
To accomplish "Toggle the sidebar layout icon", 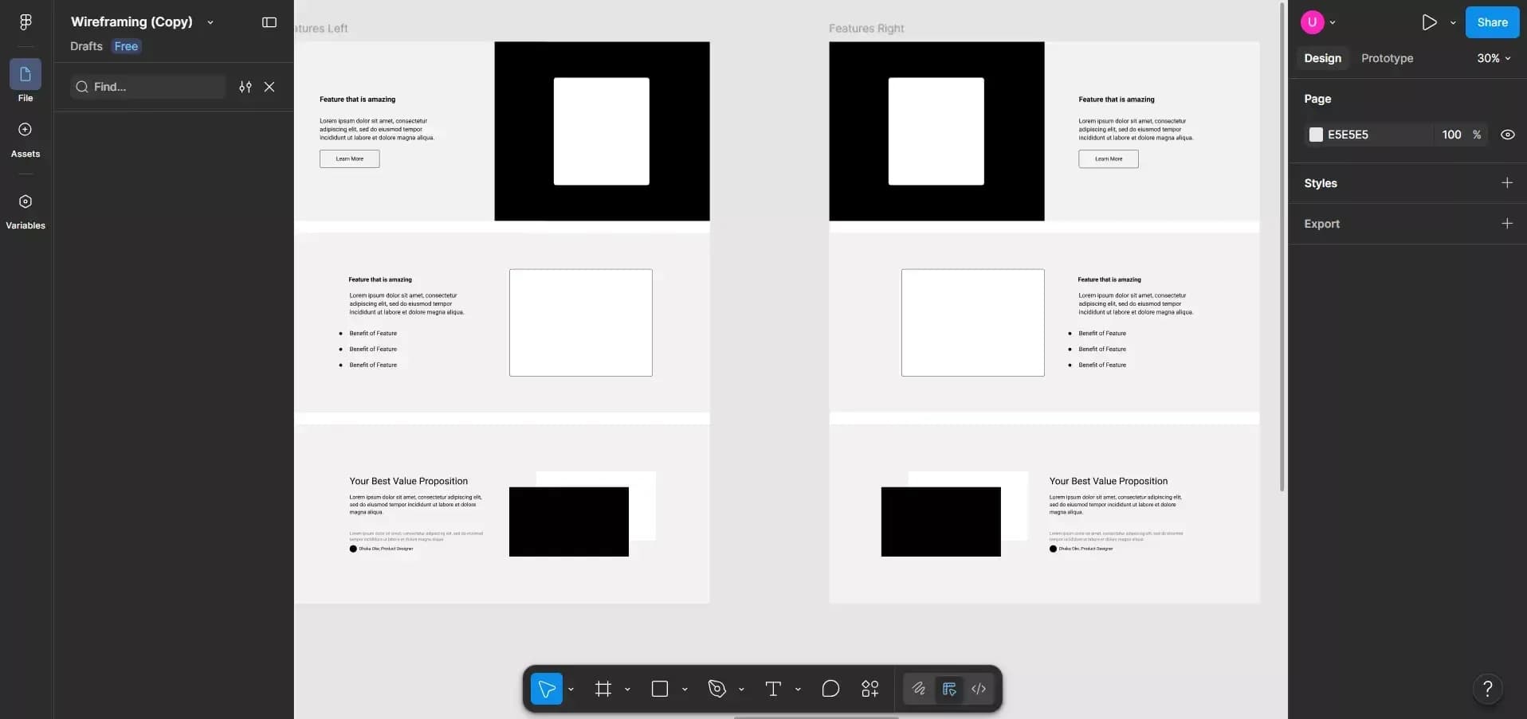I will coord(269,22).
